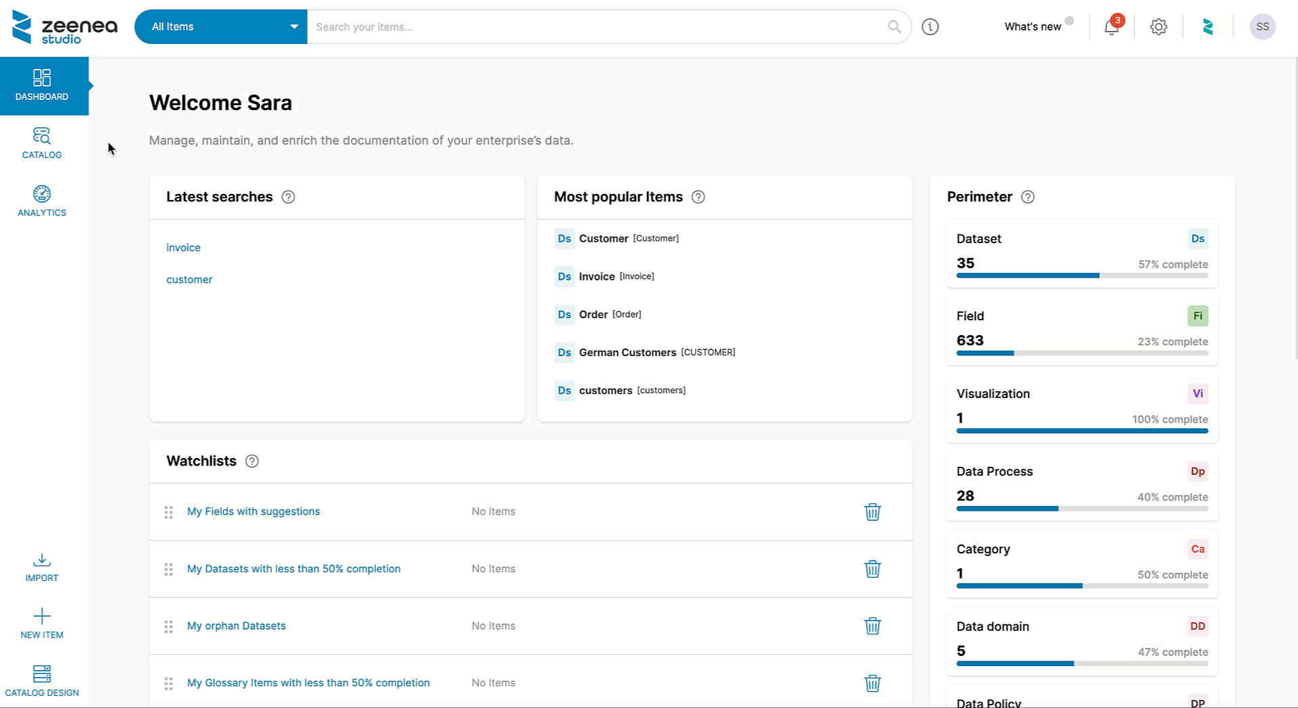Click the New Item plus icon
The height and width of the screenshot is (708, 1298).
(42, 617)
